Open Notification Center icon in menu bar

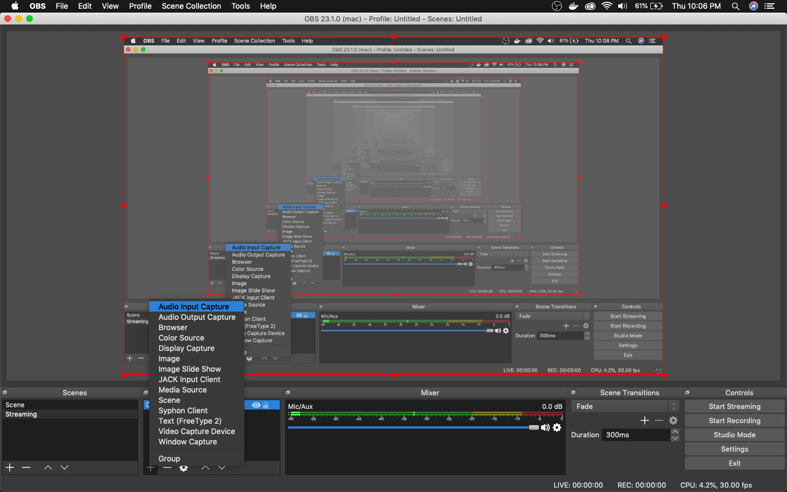pyautogui.click(x=770, y=6)
